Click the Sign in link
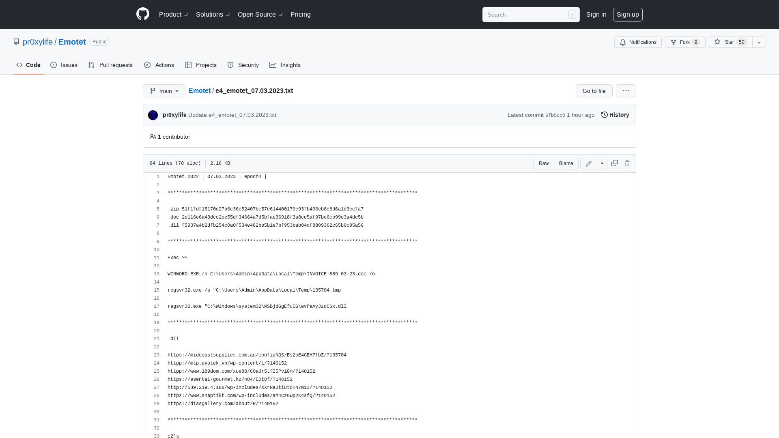 [596, 15]
